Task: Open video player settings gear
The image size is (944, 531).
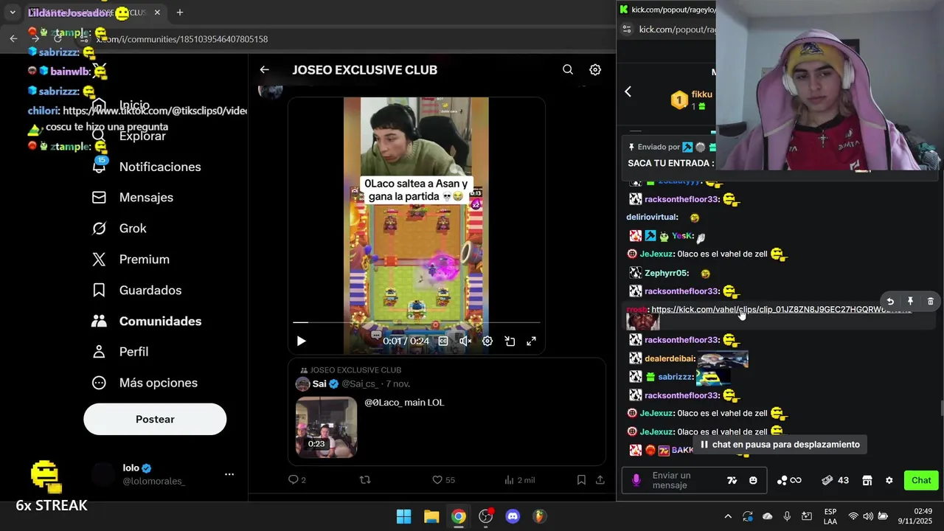Action: [487, 341]
